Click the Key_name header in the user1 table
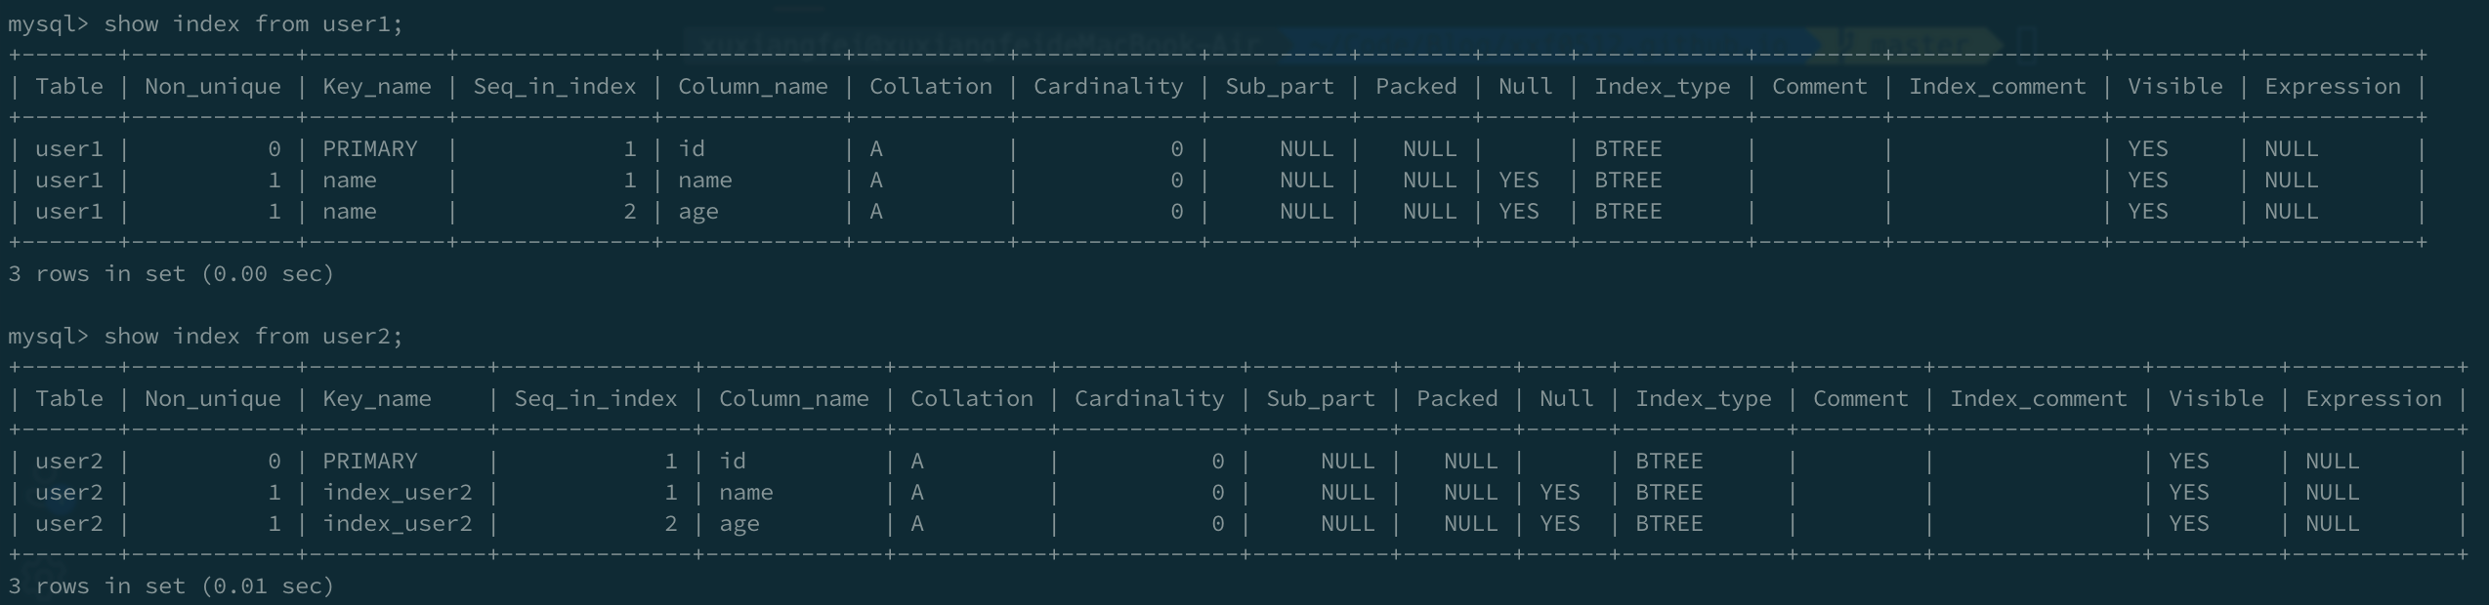The image size is (2489, 605). pos(376,87)
